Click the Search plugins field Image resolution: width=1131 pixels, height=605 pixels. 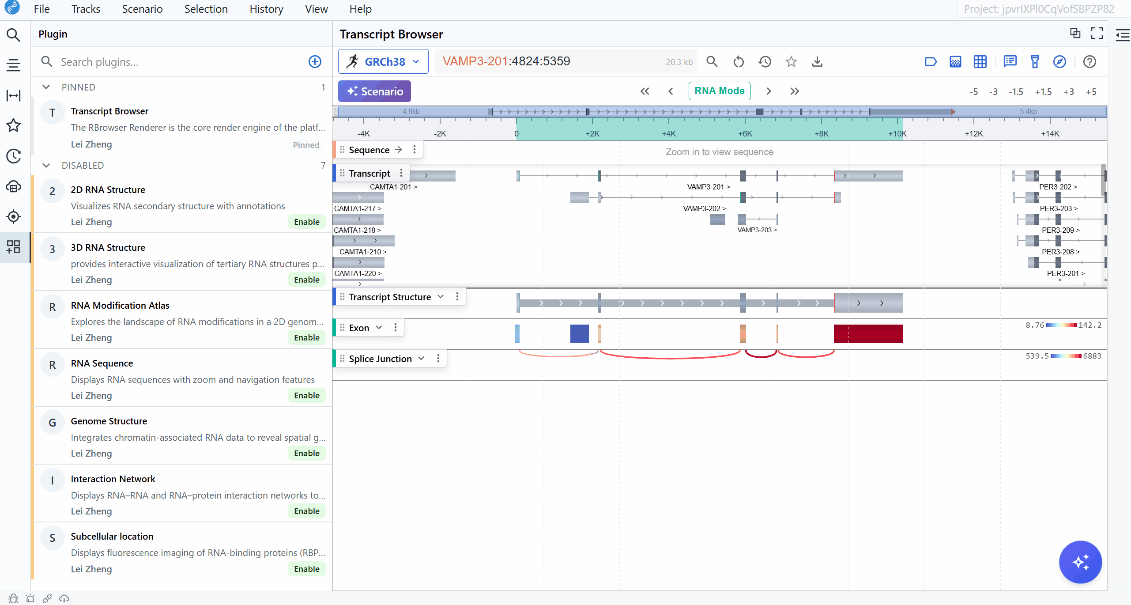point(181,62)
